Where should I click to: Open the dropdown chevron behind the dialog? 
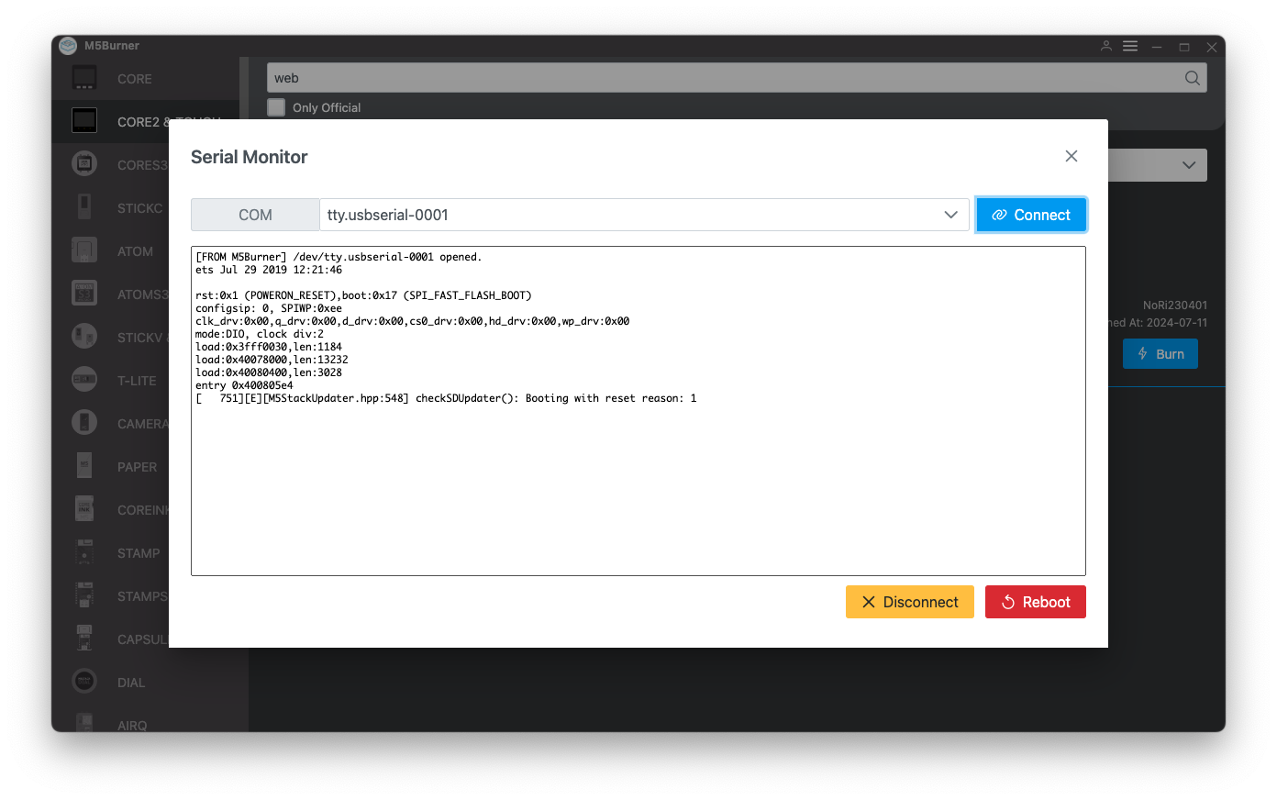click(x=1189, y=165)
